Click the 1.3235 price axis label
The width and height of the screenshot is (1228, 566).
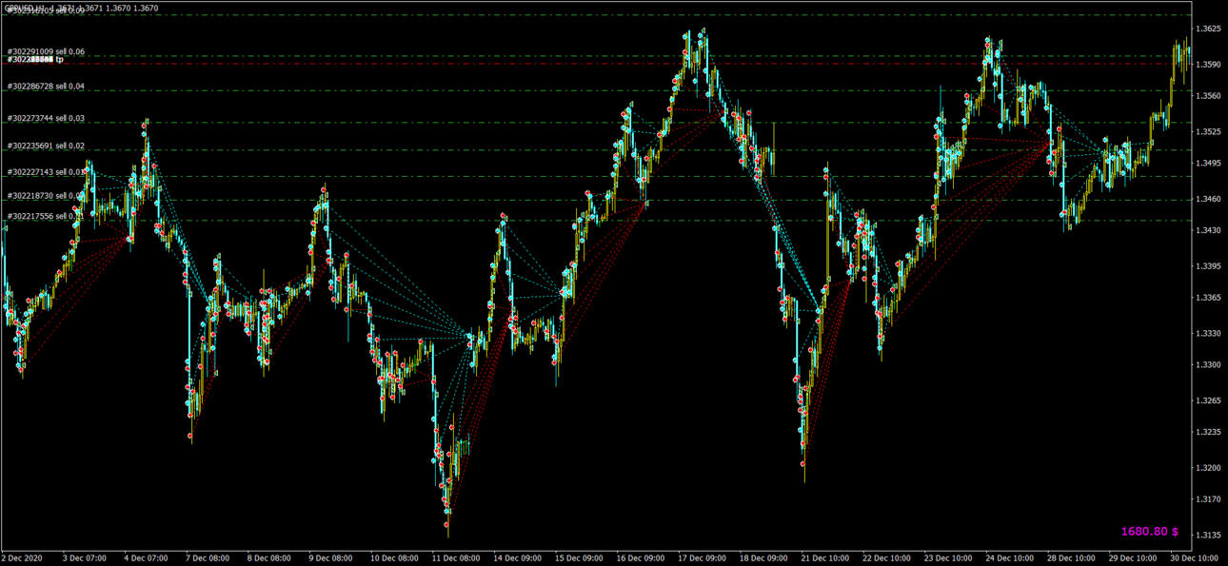click(1209, 432)
